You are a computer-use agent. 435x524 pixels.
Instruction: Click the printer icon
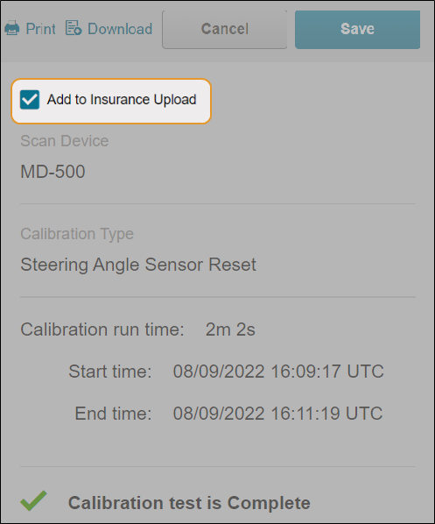[12, 28]
